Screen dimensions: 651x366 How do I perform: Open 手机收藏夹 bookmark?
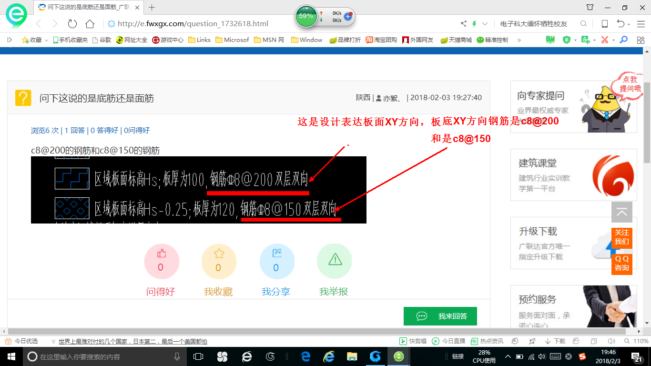70,40
